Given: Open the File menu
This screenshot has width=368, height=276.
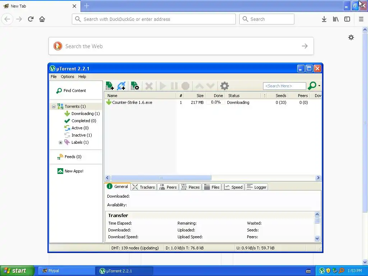Looking at the screenshot, I should (54, 77).
